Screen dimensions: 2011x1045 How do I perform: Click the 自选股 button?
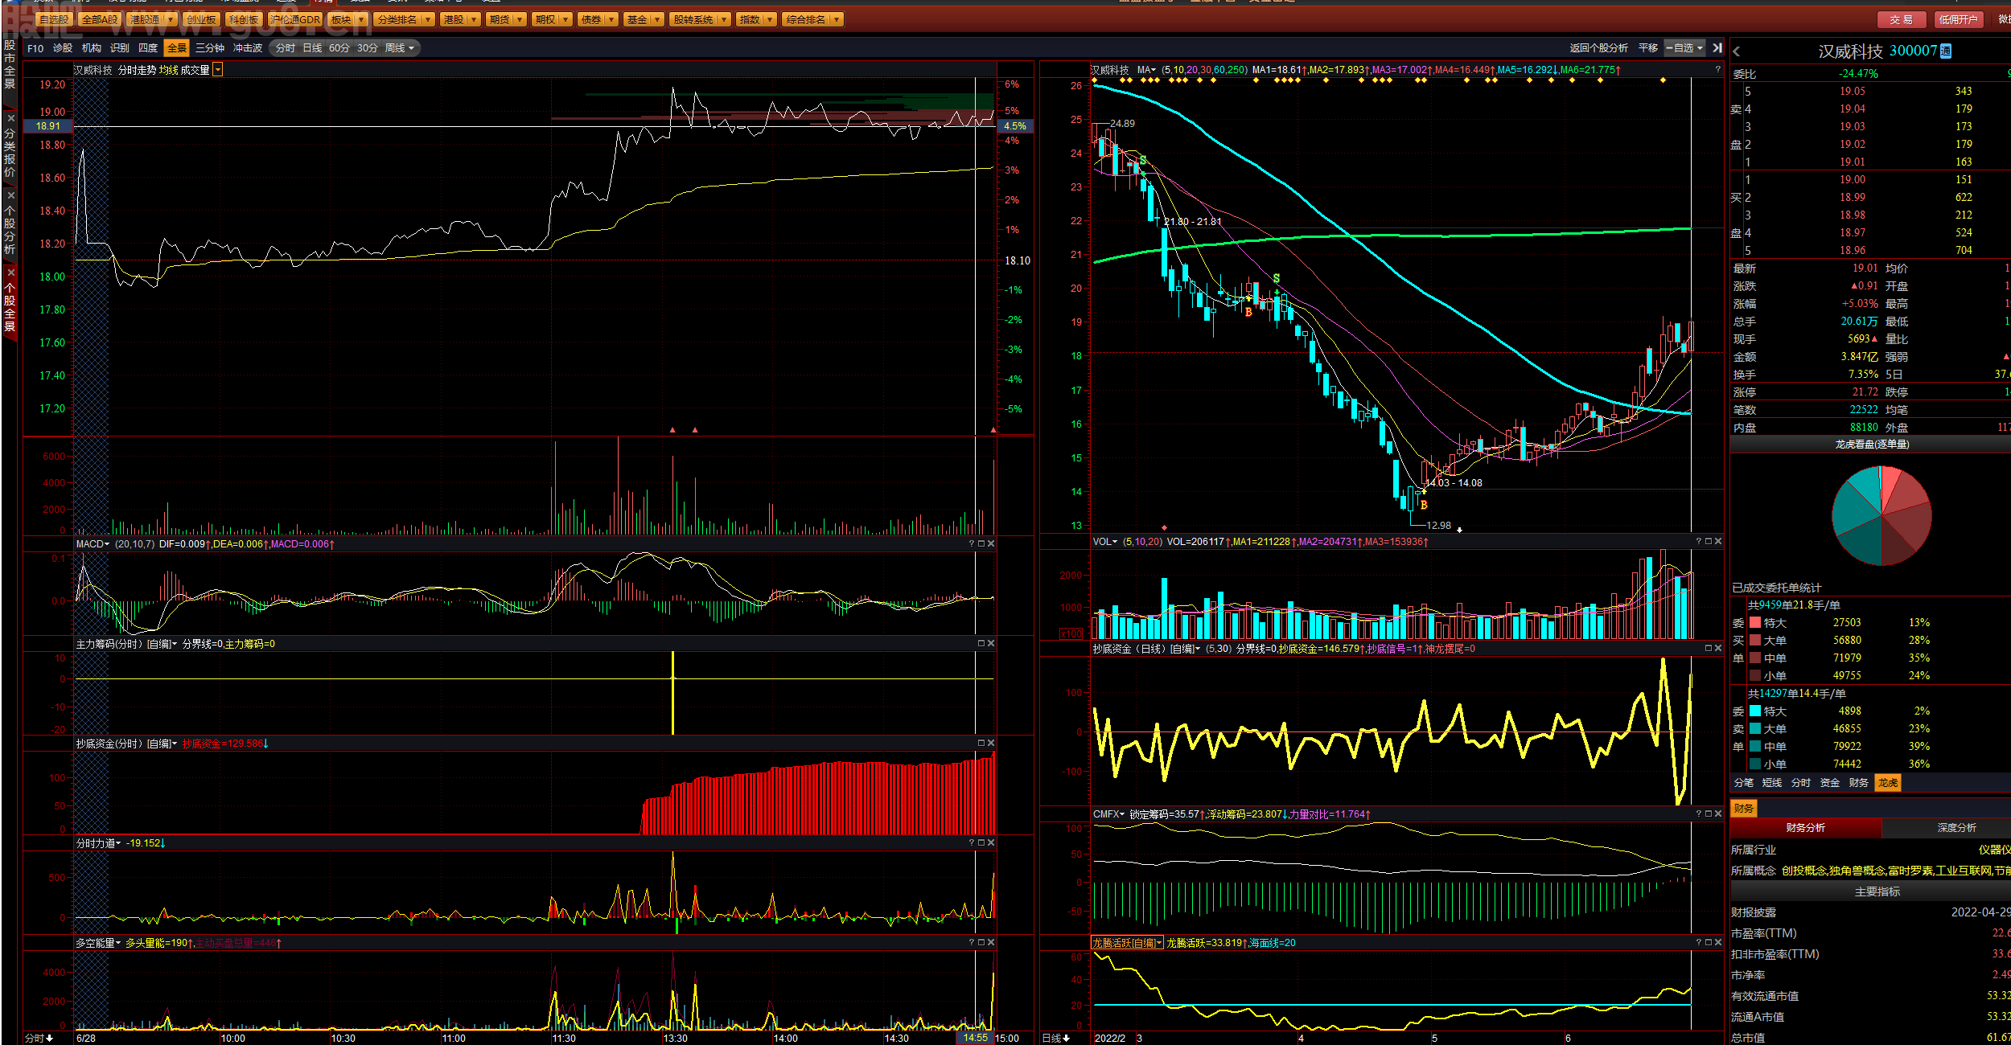54,19
